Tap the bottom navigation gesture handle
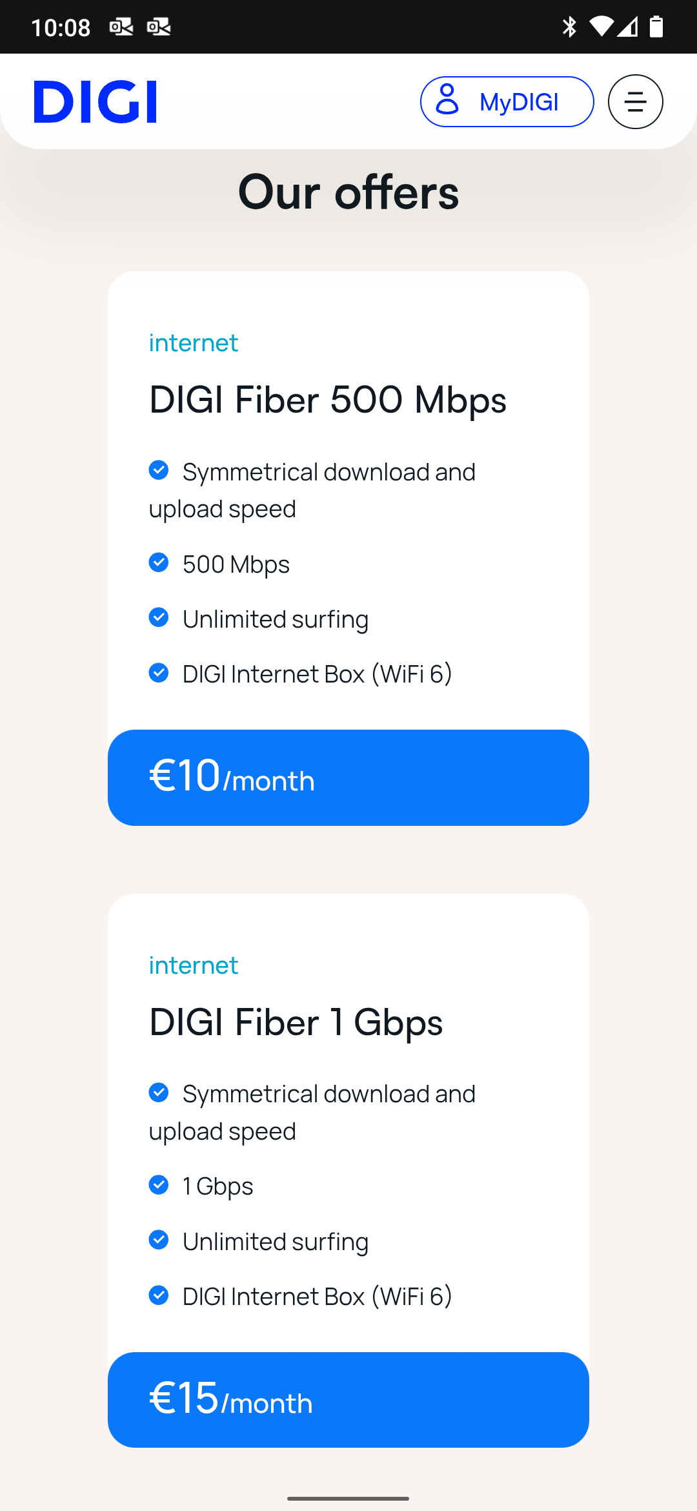Image resolution: width=697 pixels, height=1511 pixels. 348,1498
